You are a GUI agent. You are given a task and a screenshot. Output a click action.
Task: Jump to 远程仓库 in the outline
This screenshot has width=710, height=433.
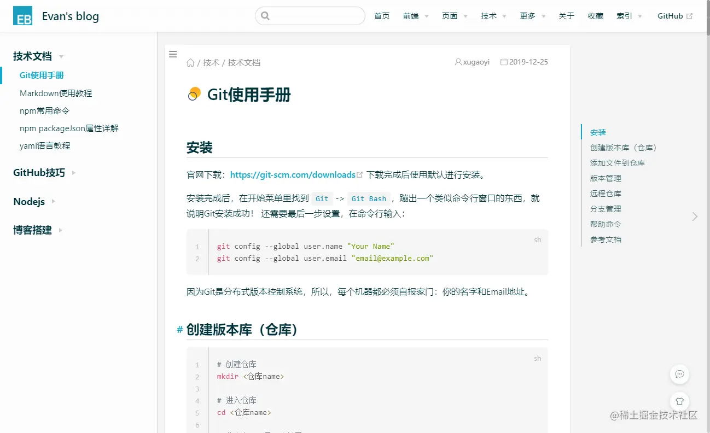[x=606, y=194]
